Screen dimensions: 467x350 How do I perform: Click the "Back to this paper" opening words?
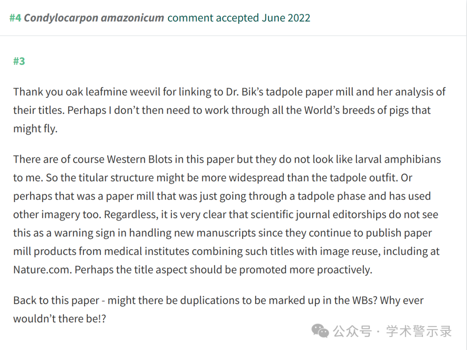click(x=56, y=300)
